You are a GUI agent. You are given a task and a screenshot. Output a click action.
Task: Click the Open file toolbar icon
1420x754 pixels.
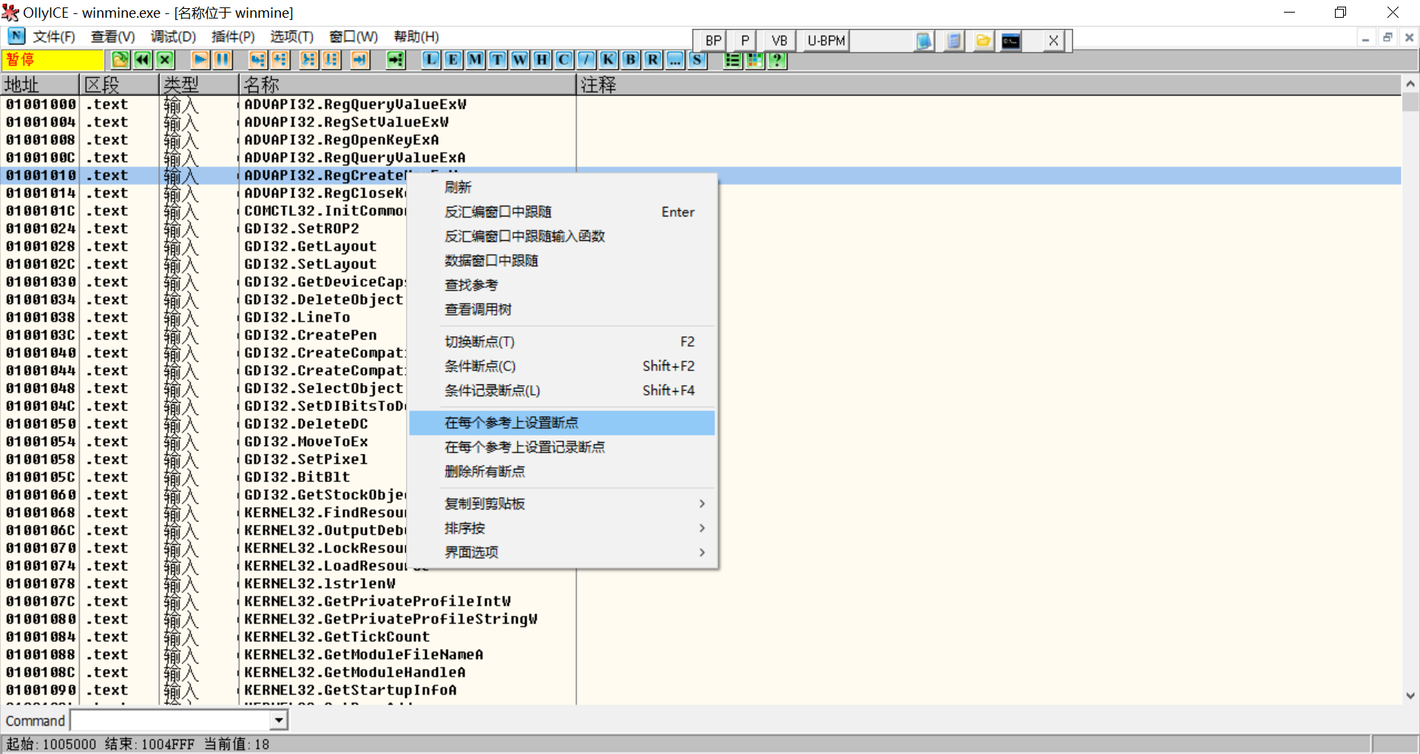tap(121, 60)
